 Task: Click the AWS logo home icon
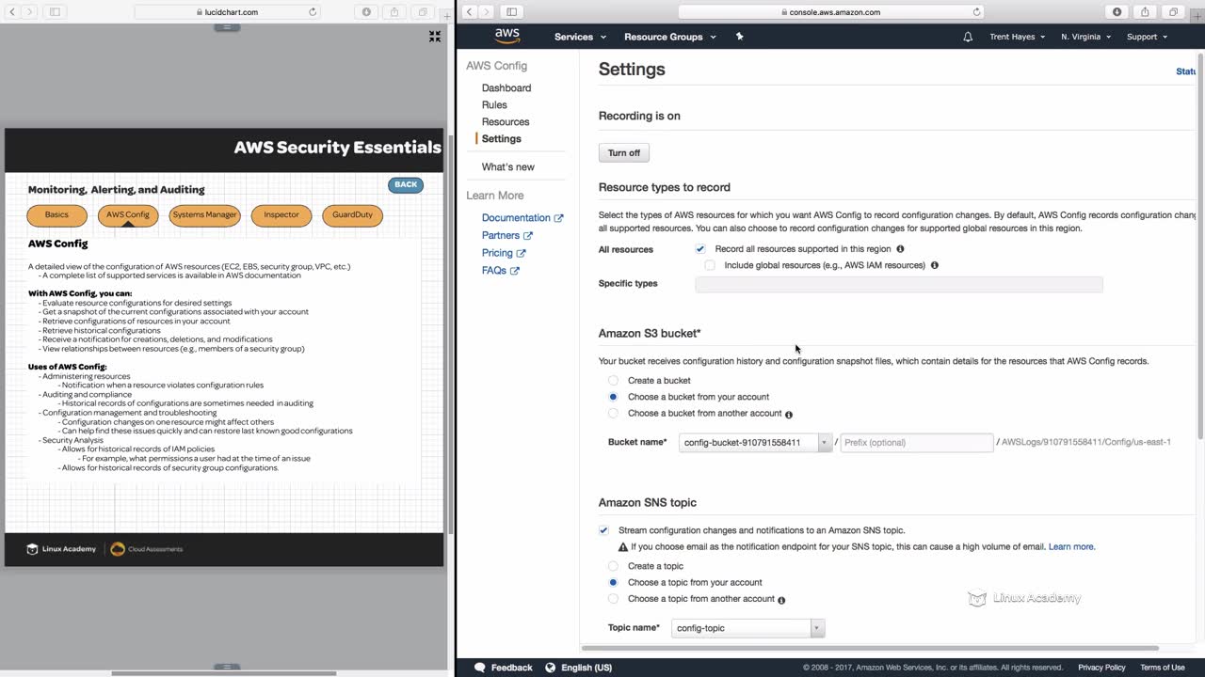pyautogui.click(x=507, y=36)
